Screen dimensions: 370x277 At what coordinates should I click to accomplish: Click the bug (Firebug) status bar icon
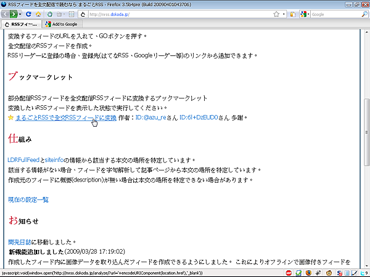pos(318,273)
